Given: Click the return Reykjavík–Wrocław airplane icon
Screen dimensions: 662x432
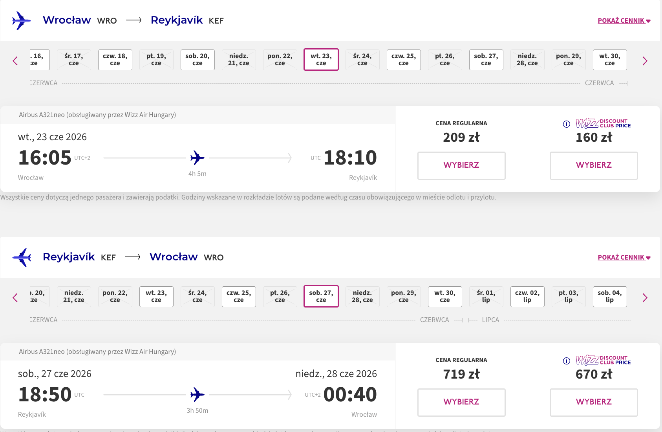Looking at the screenshot, I should pos(22,258).
